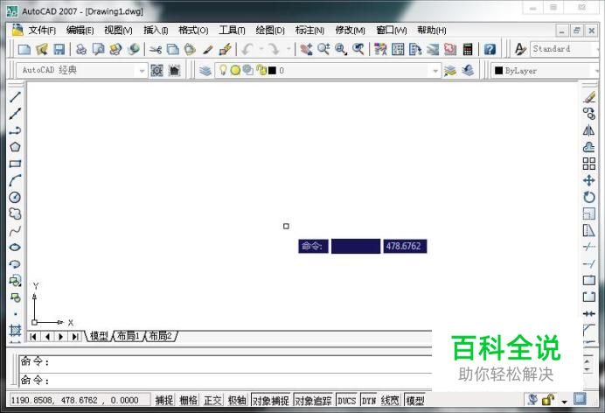This screenshot has height=413, width=605.
Task: Toggle 极轴 polar tracking
Action: (x=237, y=400)
